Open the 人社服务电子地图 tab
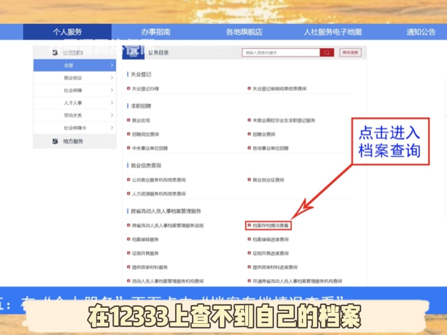 333,32
